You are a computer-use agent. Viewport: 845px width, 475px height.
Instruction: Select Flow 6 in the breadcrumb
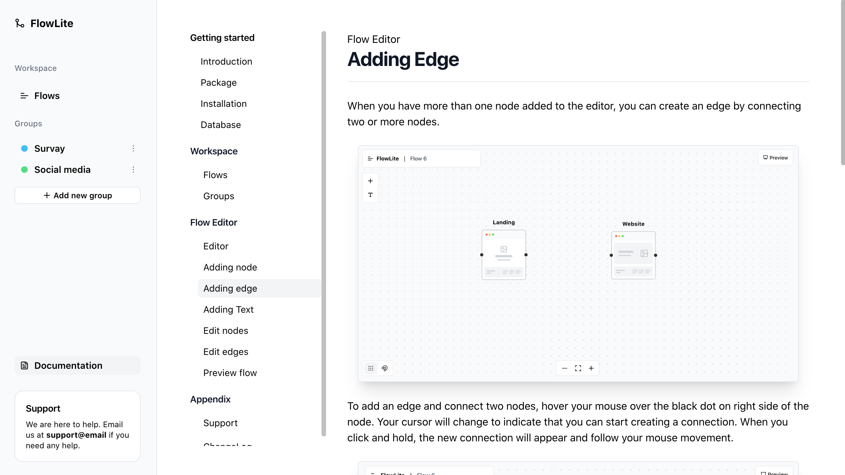(418, 158)
